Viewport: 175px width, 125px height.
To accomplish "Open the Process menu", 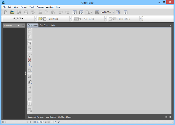I will [40, 7].
